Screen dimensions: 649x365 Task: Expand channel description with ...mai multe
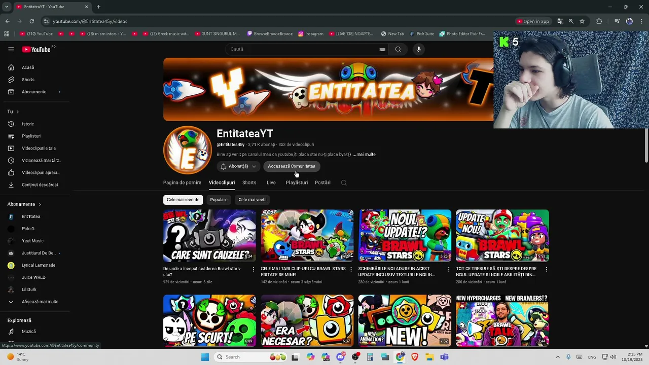(x=364, y=155)
